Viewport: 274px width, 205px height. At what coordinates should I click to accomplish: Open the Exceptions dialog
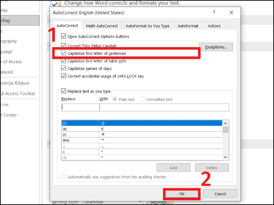pos(216,47)
